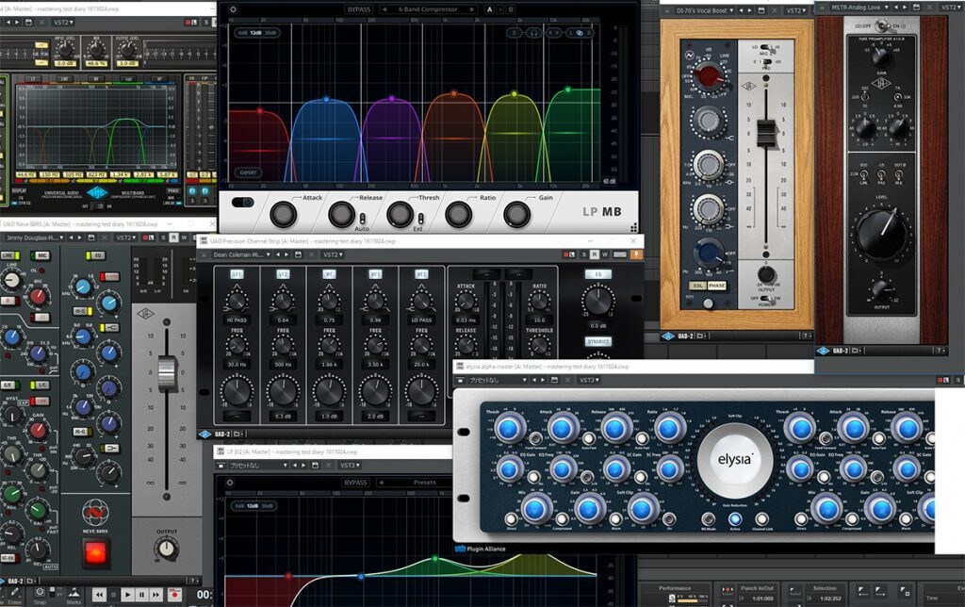Open the Jimmy Douglass preset dropdown
The image size is (965, 607).
click(x=33, y=237)
